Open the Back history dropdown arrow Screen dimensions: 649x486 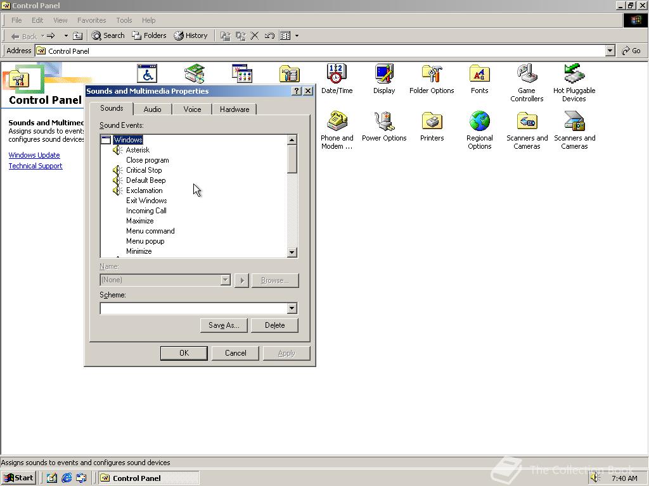(42, 36)
